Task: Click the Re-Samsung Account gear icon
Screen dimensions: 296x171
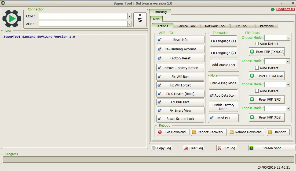Action: [160, 49]
